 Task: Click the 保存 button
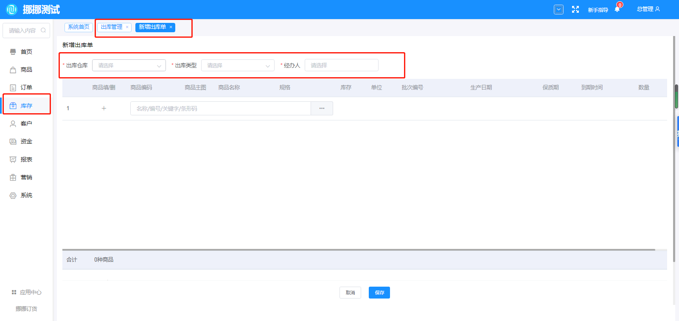pyautogui.click(x=379, y=293)
